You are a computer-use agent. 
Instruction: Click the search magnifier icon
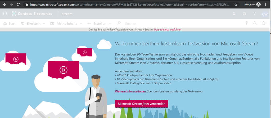coord(119,23)
